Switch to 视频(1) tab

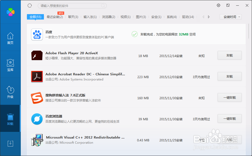pyautogui.click(x=125, y=17)
